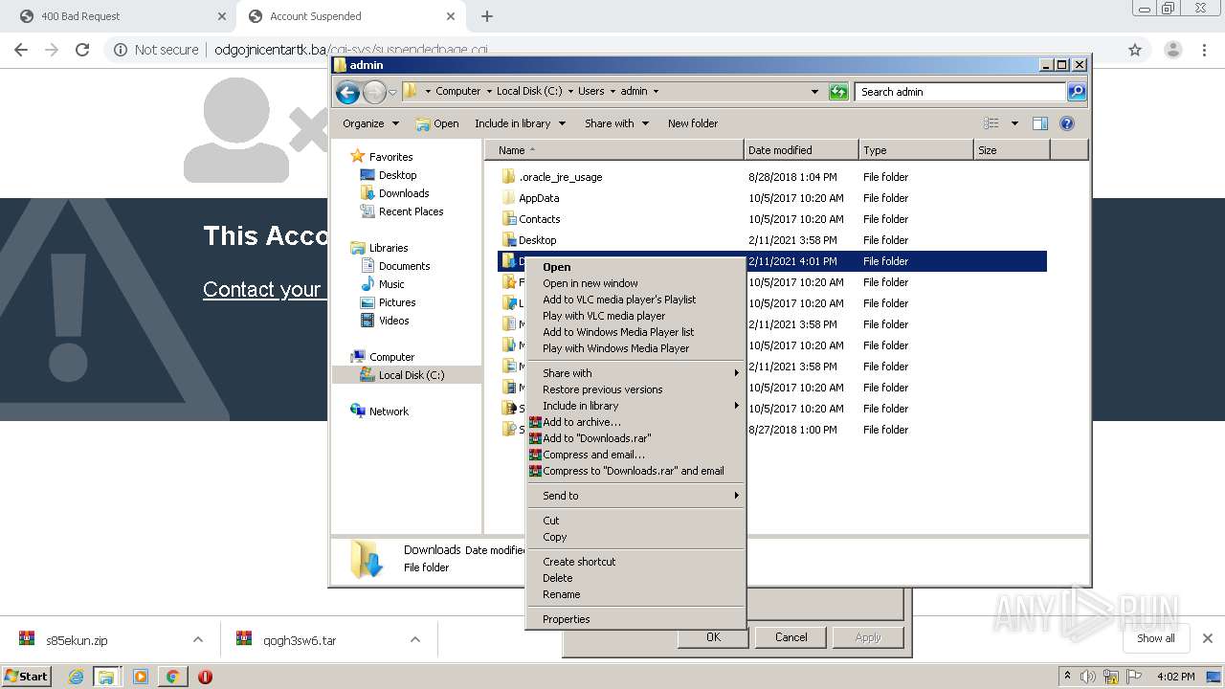The height and width of the screenshot is (689, 1225).
Task: Select Recent Places in Favorites
Action: point(411,211)
